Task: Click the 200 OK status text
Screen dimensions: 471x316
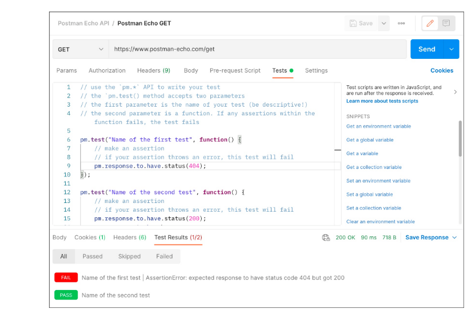Action: 345,238
